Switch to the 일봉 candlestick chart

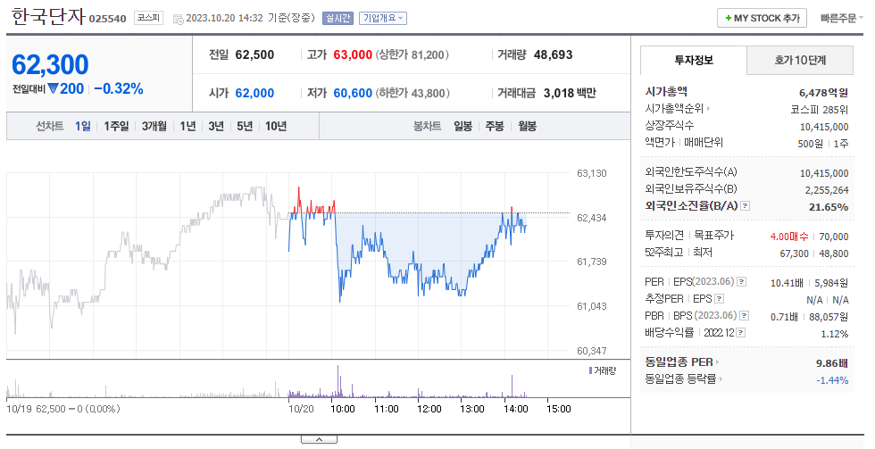(x=462, y=126)
